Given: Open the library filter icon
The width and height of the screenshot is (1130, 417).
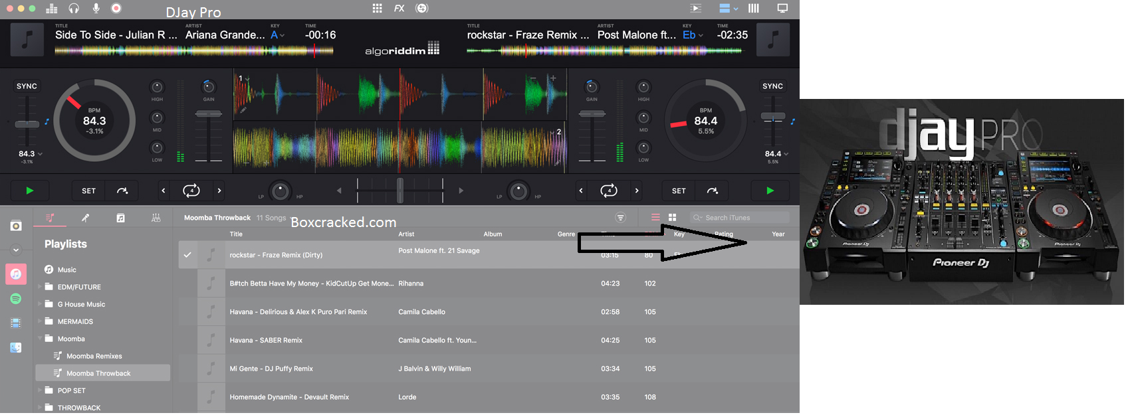Looking at the screenshot, I should point(620,218).
